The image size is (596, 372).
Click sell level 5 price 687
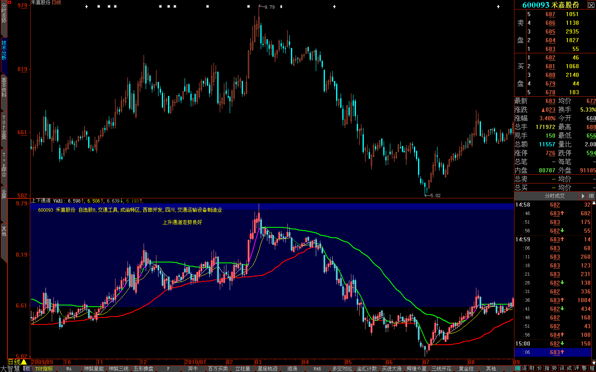click(x=550, y=14)
